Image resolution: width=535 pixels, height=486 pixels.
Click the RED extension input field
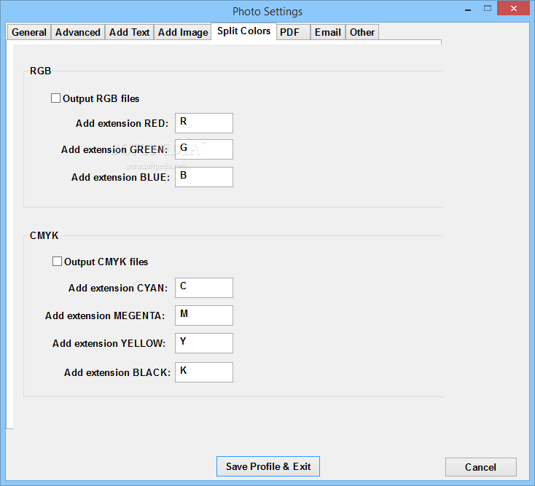[x=204, y=123]
